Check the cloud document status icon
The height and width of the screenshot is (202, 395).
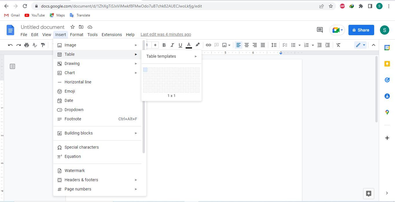(90, 27)
